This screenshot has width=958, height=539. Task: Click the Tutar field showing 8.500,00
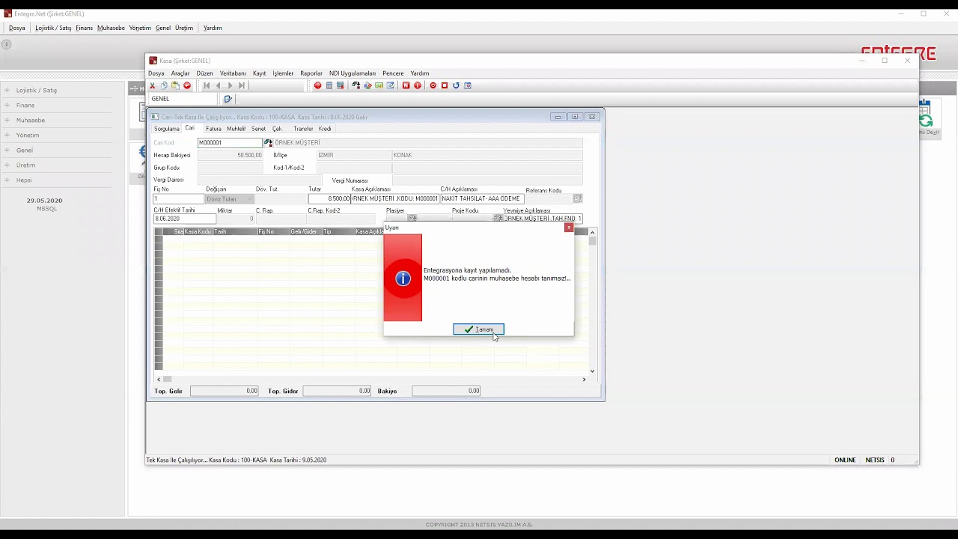329,198
